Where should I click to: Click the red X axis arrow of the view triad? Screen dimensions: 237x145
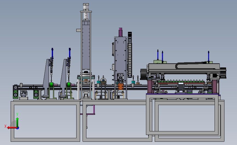[12, 128]
